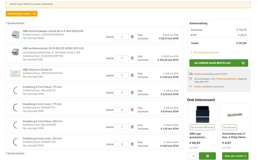Change quantity for Draadbrug blauw 175 mm
The width and height of the screenshot is (258, 160).
coord(122,93)
